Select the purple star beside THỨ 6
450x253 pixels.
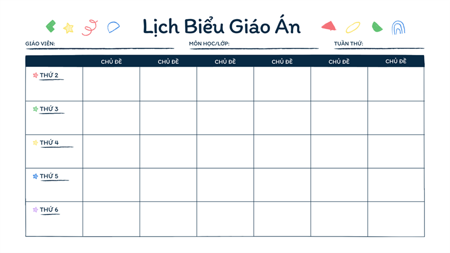tap(35, 210)
